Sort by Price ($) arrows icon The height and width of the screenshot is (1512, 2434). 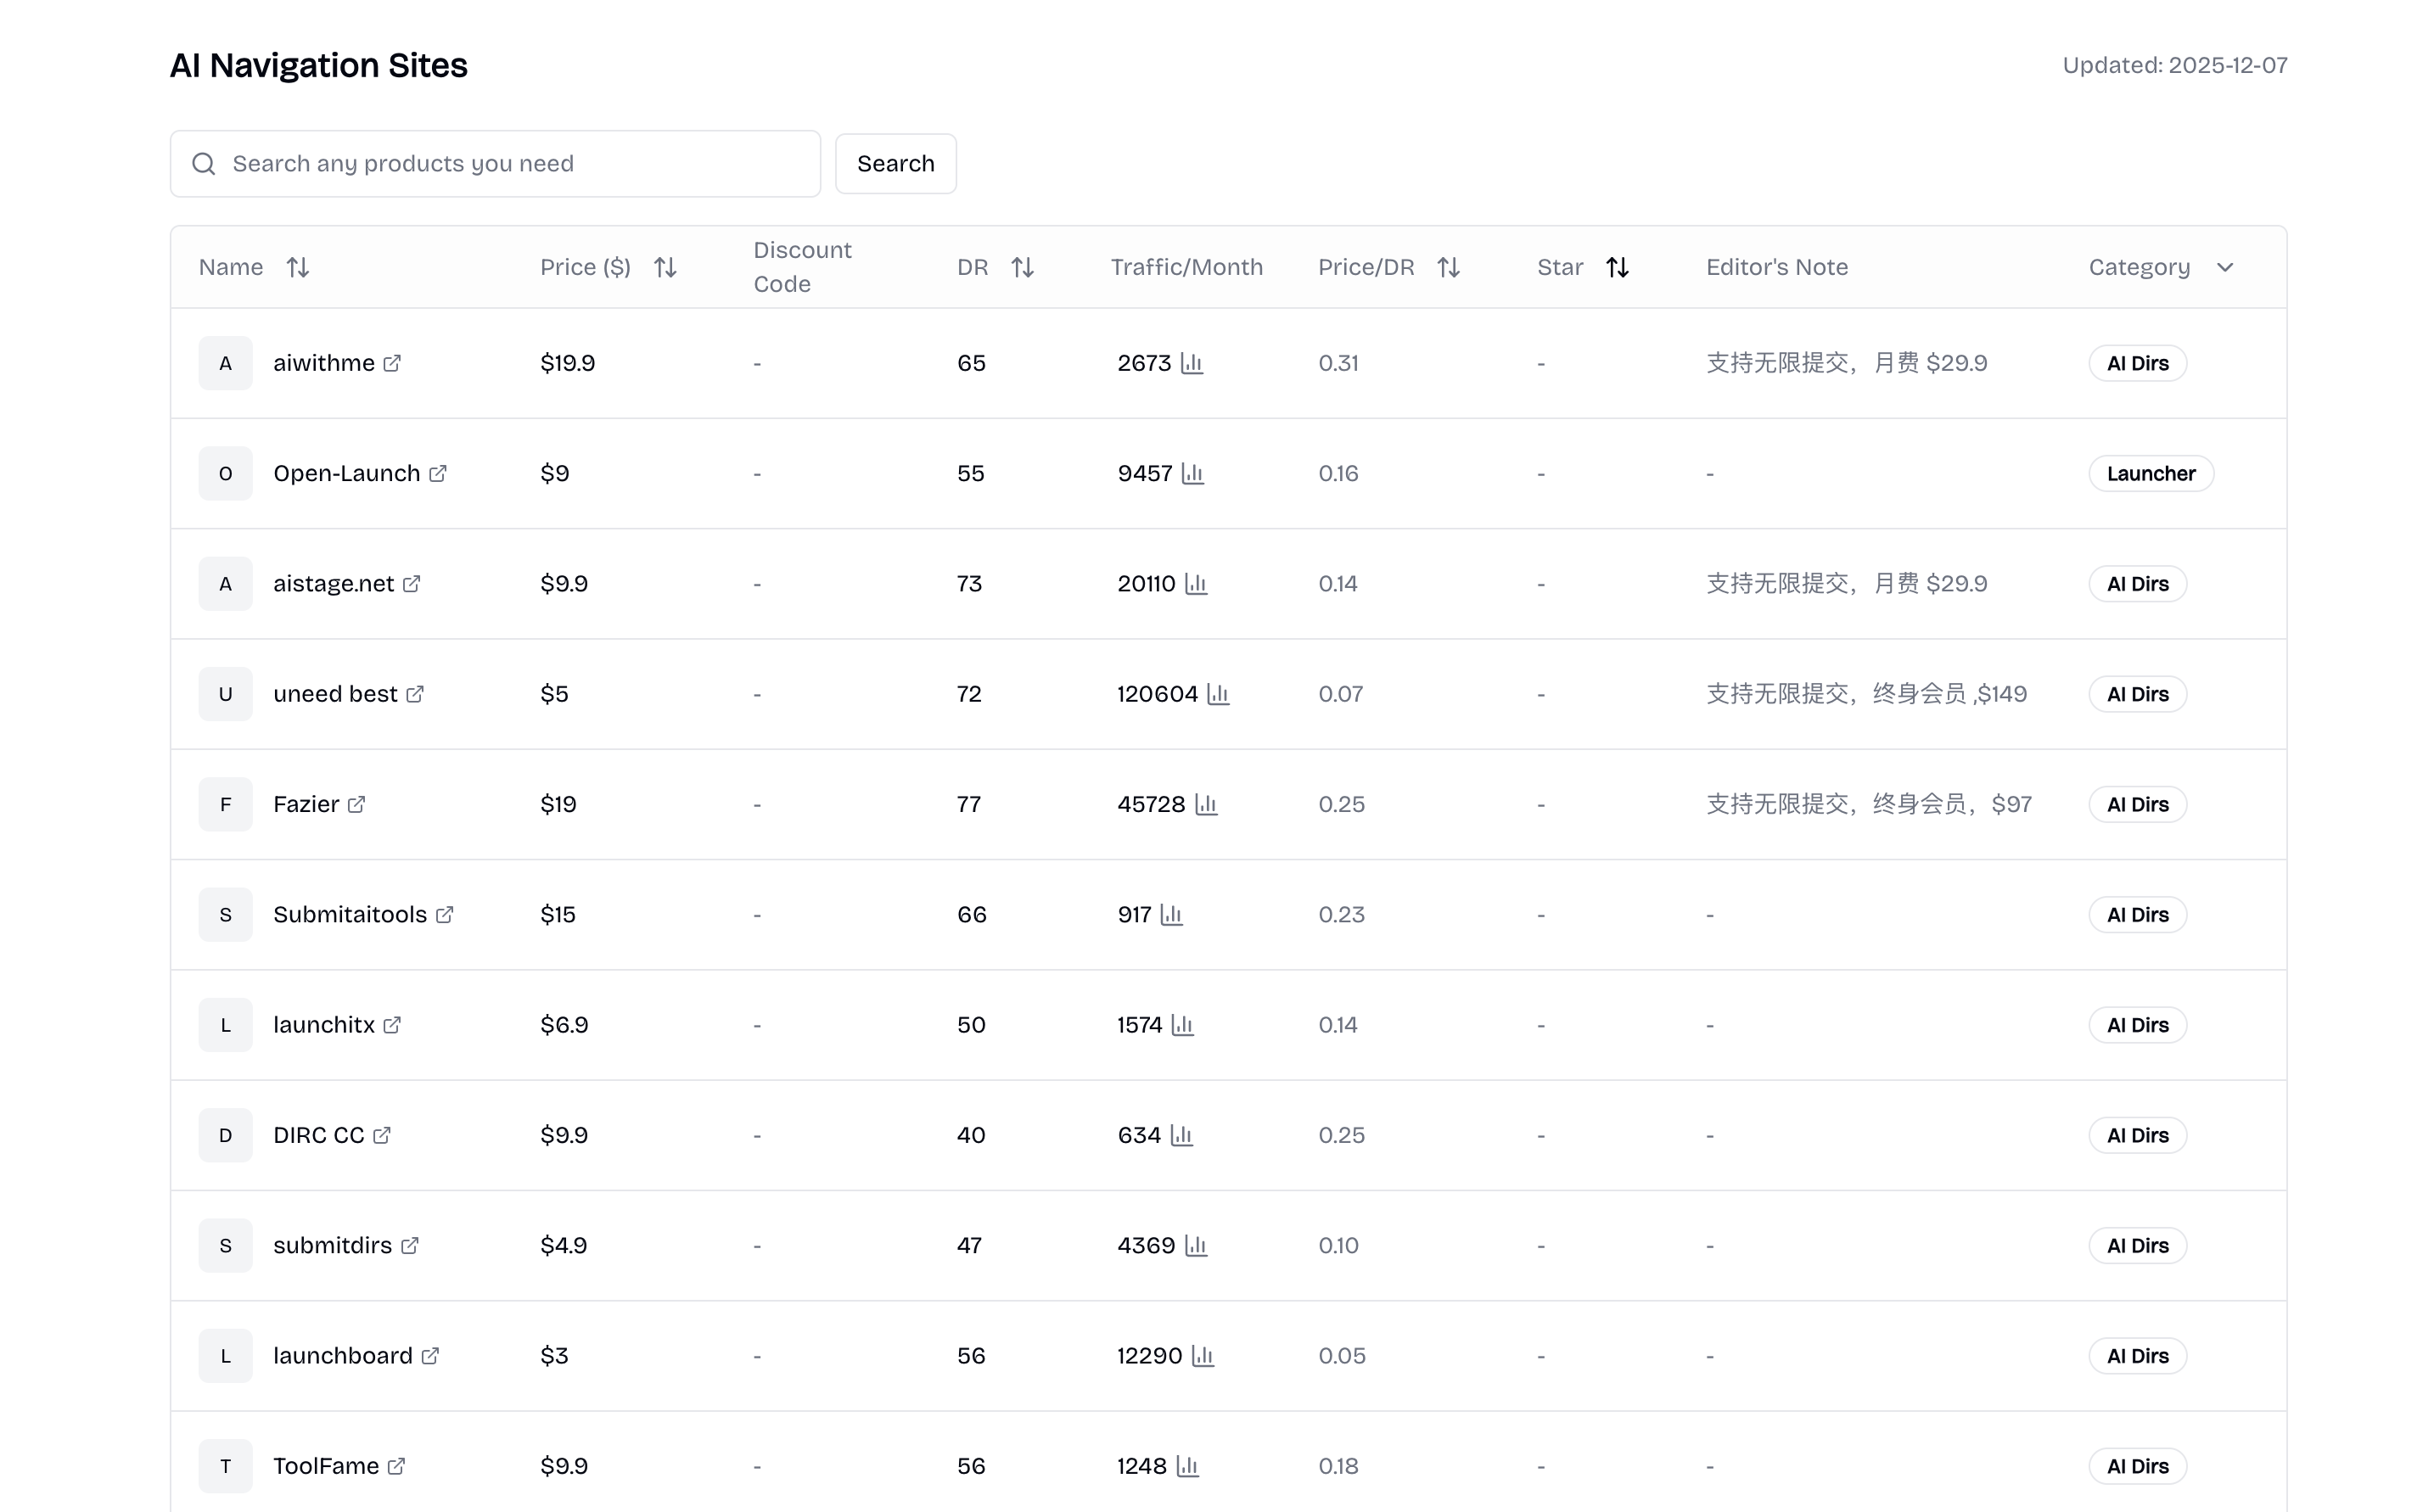click(x=665, y=267)
